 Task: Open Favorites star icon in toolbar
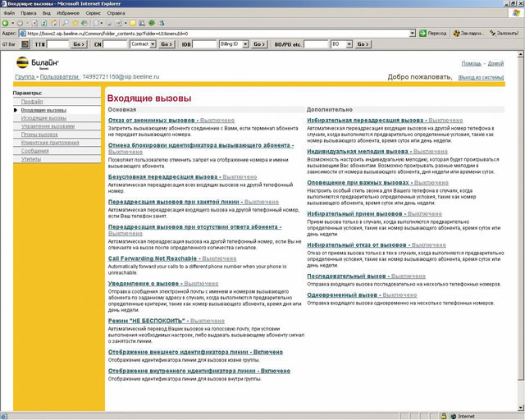[75, 23]
